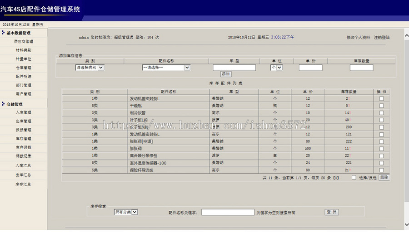Tick checkbox for 保险杆导流板 row
The image size is (409, 248).
(x=381, y=170)
